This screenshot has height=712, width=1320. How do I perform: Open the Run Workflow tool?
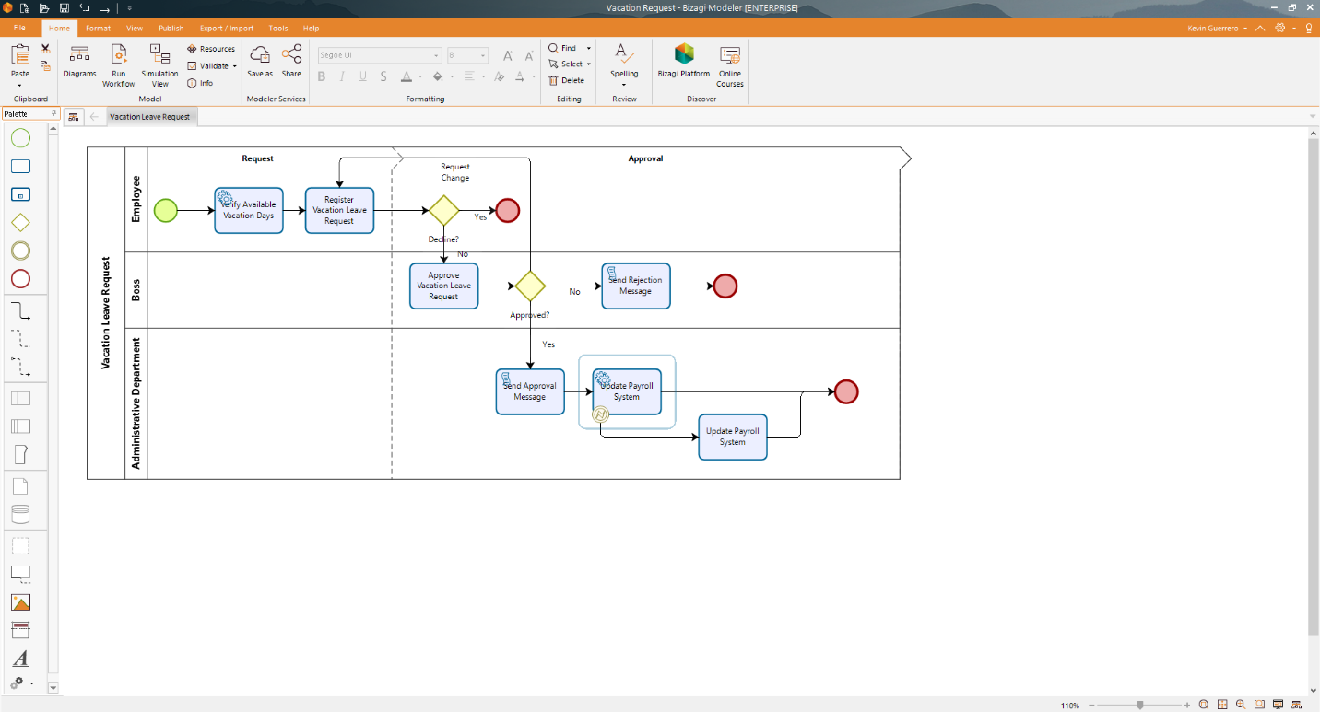click(x=118, y=64)
